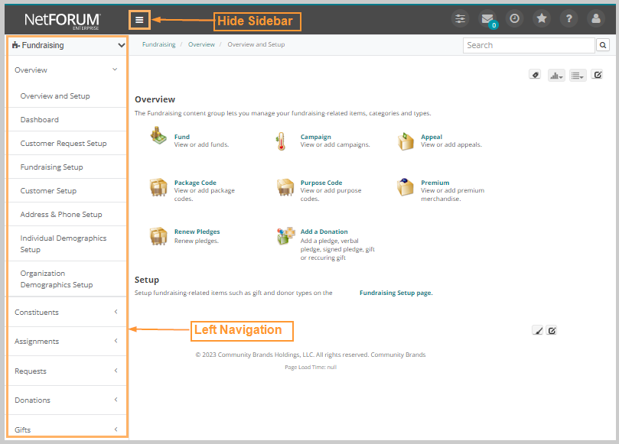Toggle the help question mark panel

coord(569,18)
